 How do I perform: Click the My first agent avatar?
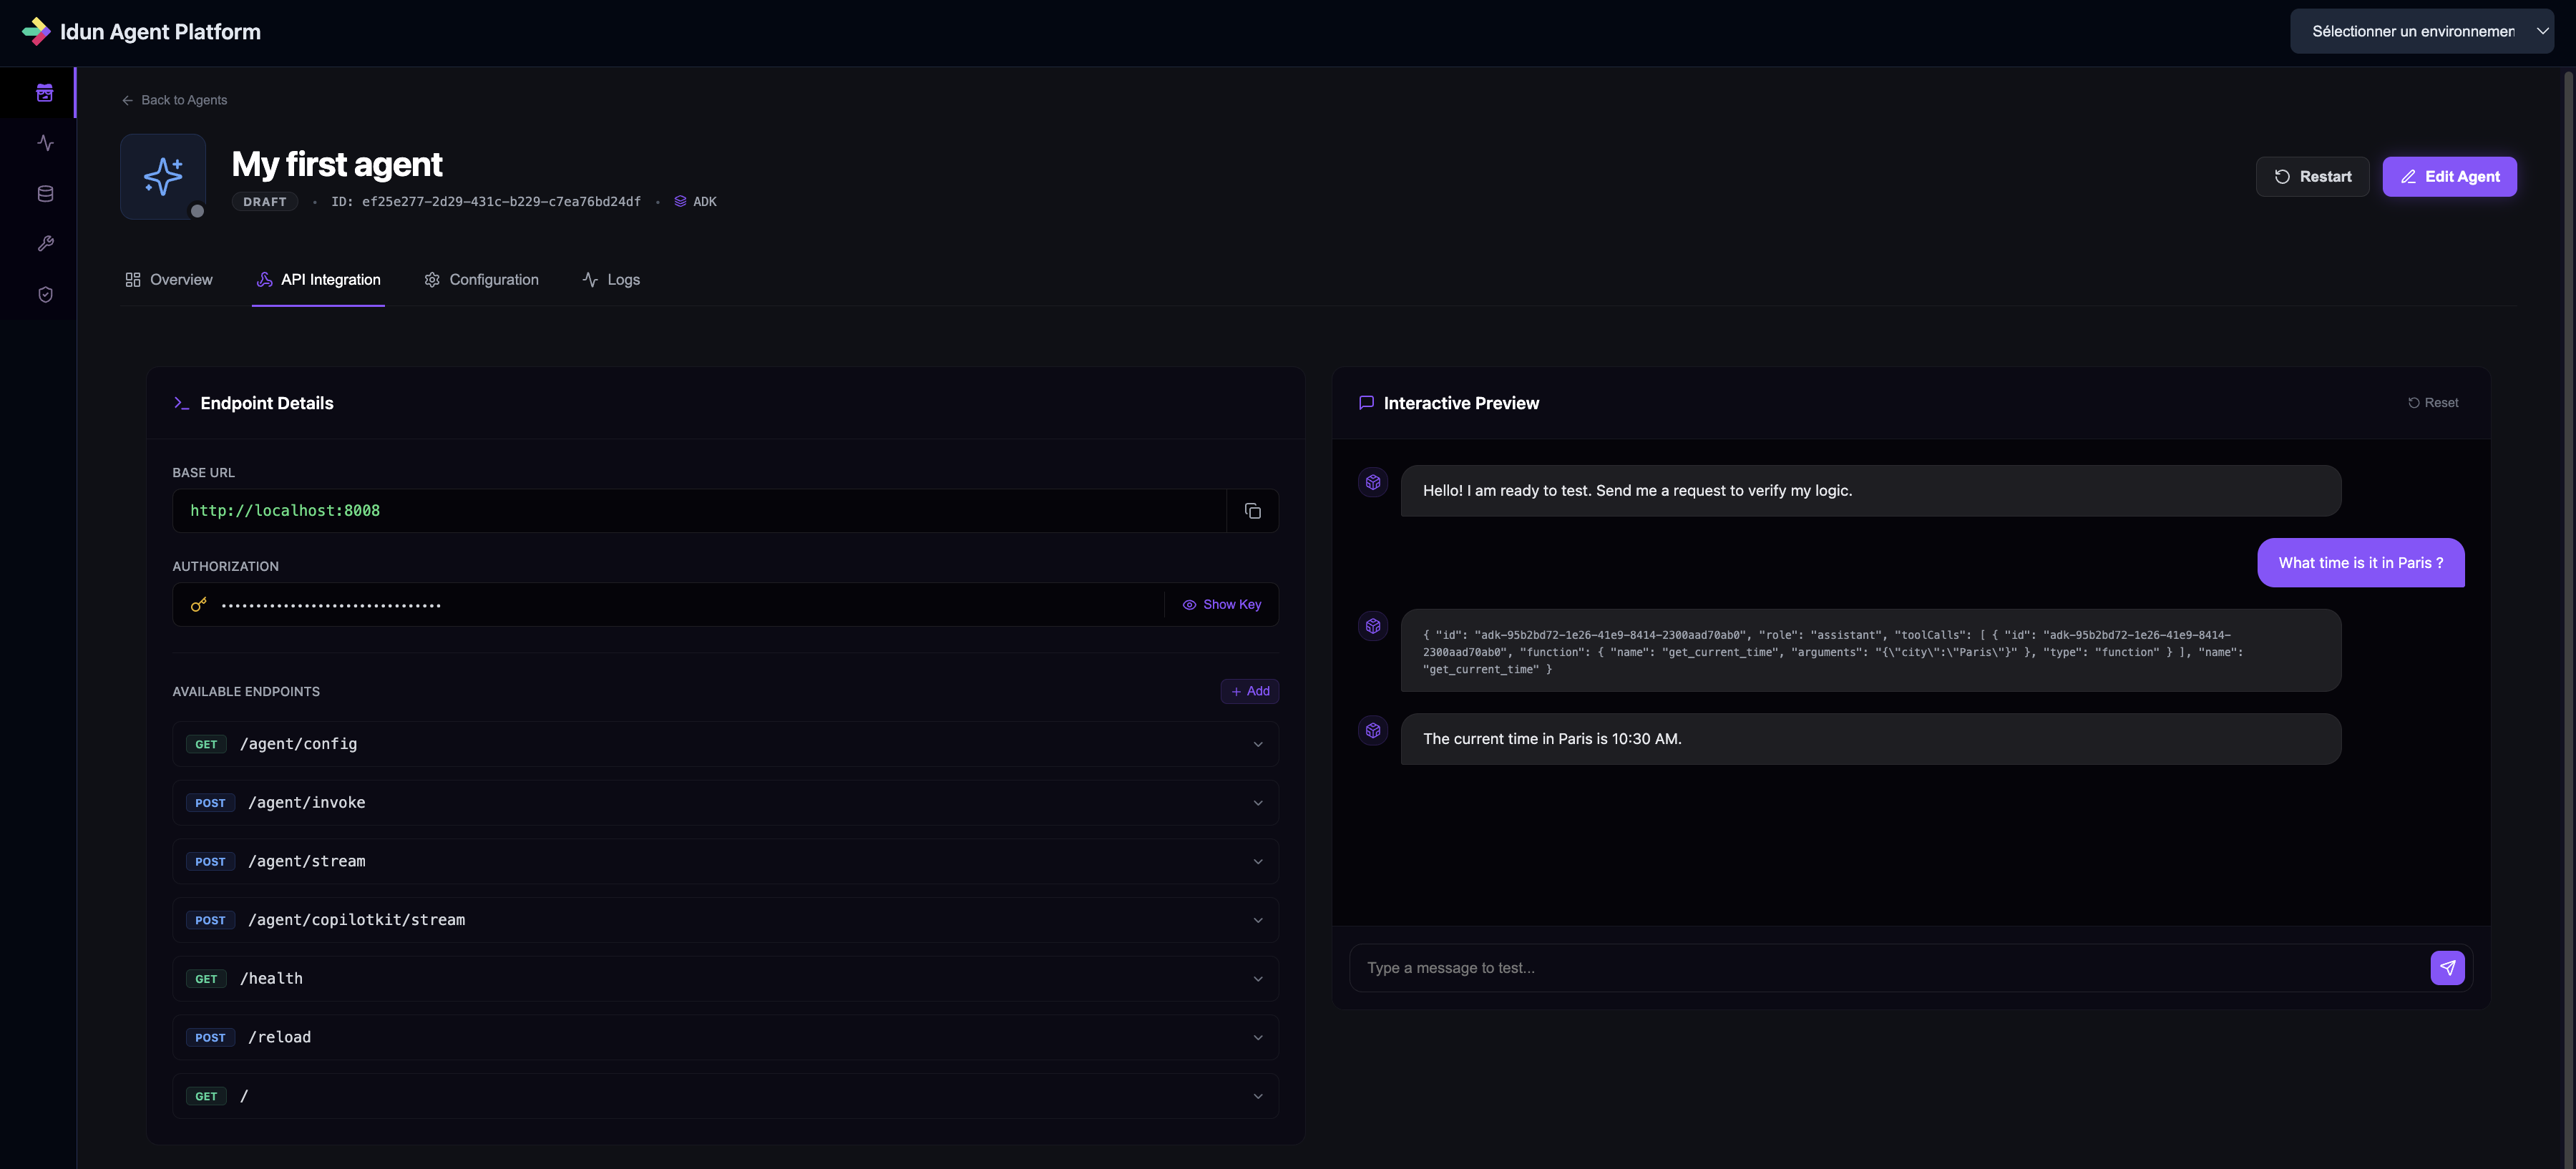pyautogui.click(x=163, y=176)
